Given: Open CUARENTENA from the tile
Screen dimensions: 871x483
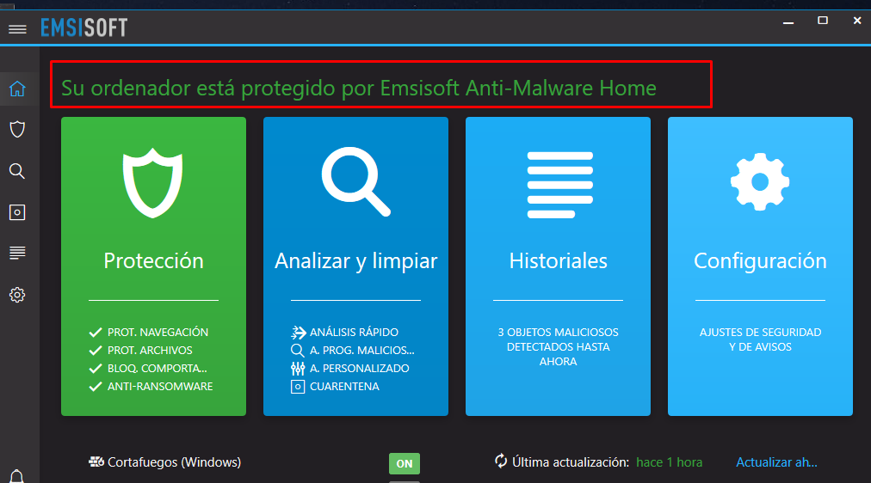Looking at the screenshot, I should coord(344,387).
